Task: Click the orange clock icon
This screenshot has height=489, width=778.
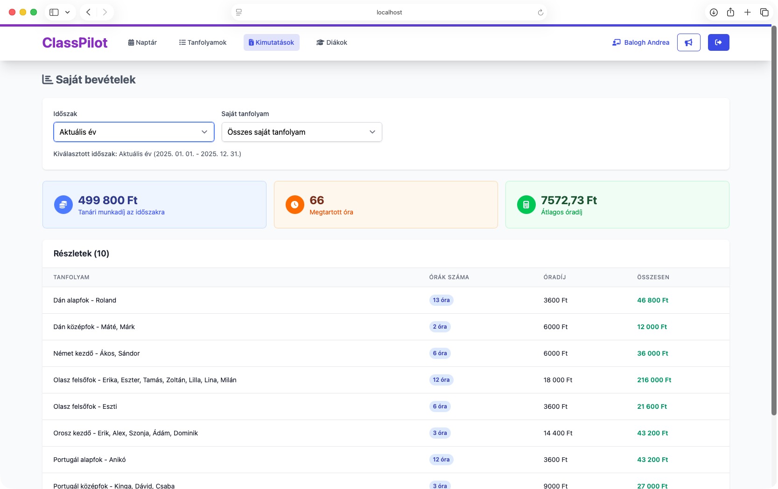Action: (294, 205)
